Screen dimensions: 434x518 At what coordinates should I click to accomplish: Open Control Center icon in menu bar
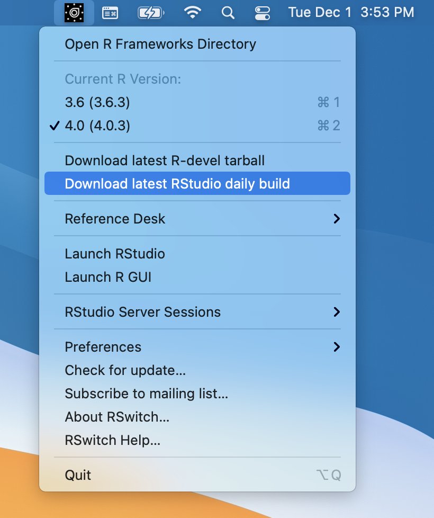click(x=263, y=13)
